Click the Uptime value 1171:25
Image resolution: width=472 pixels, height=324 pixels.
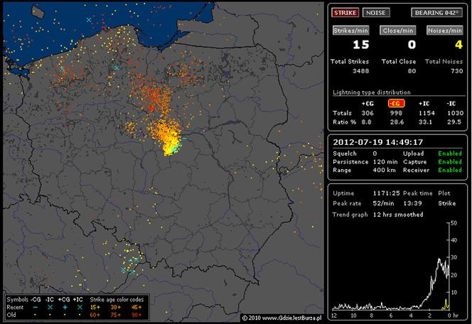coord(386,193)
